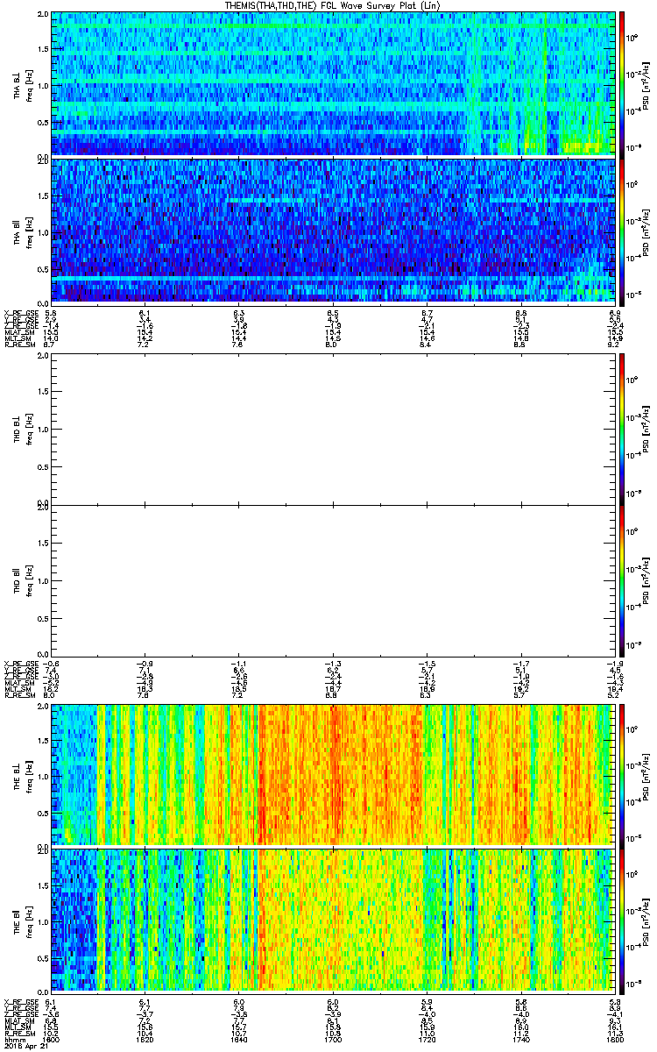Viewport: 657px width, 1052px height.
Task: Select the THE B-parallel spectrogram panel
Action: point(331,920)
